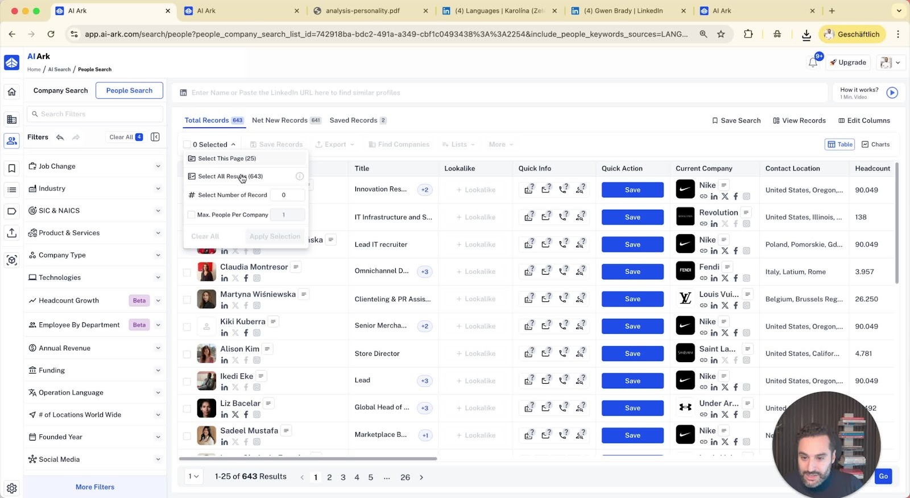Click info icon beside Select All Results
This screenshot has width=910, height=498.
pos(300,176)
